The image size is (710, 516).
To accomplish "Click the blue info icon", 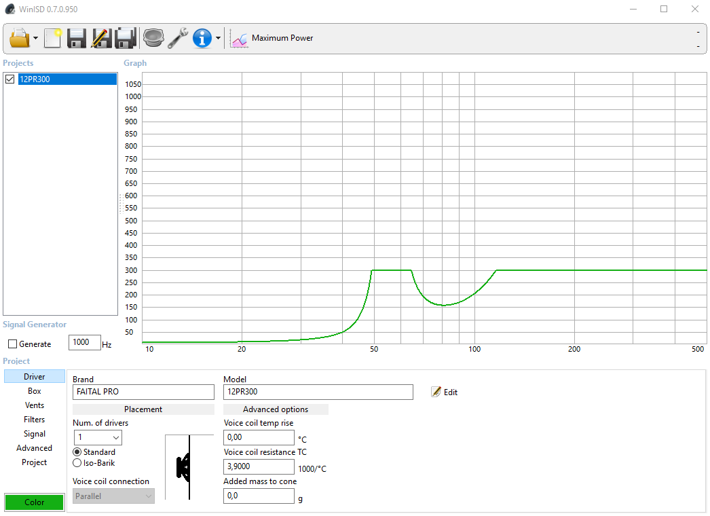I will tap(202, 38).
